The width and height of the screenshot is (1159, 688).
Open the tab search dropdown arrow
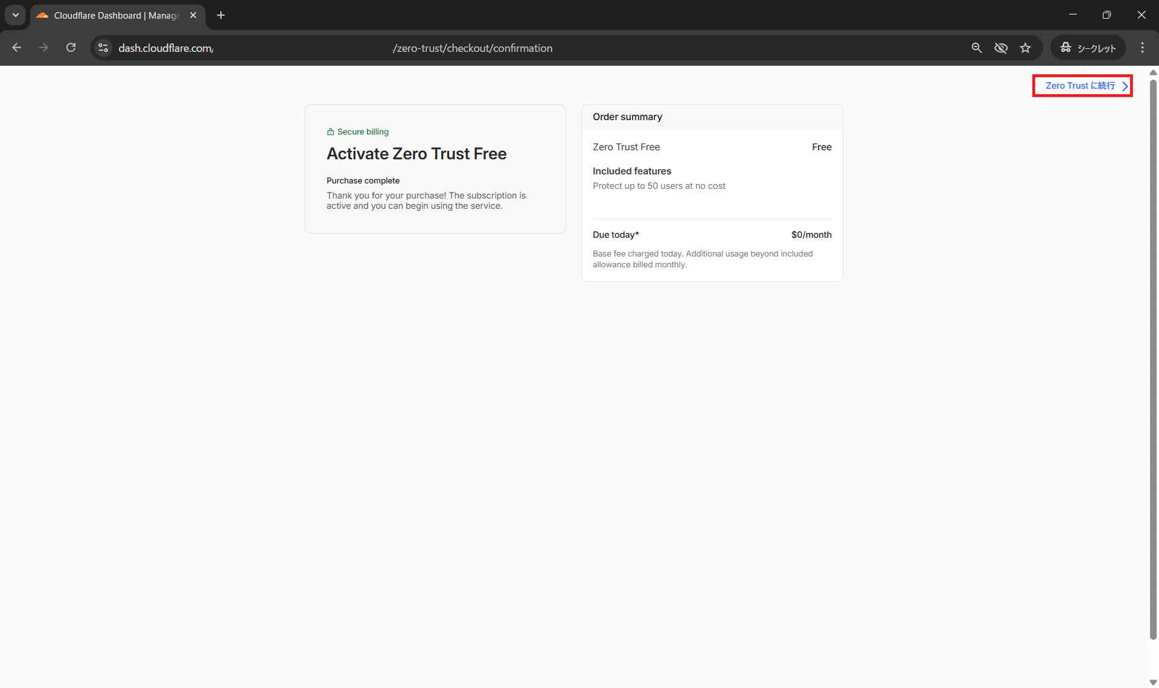pos(16,15)
